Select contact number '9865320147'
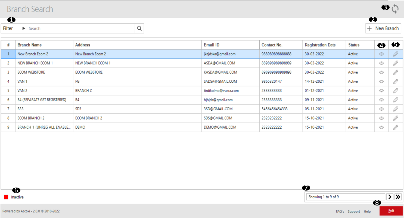This screenshot has width=404, height=218. (281, 81)
